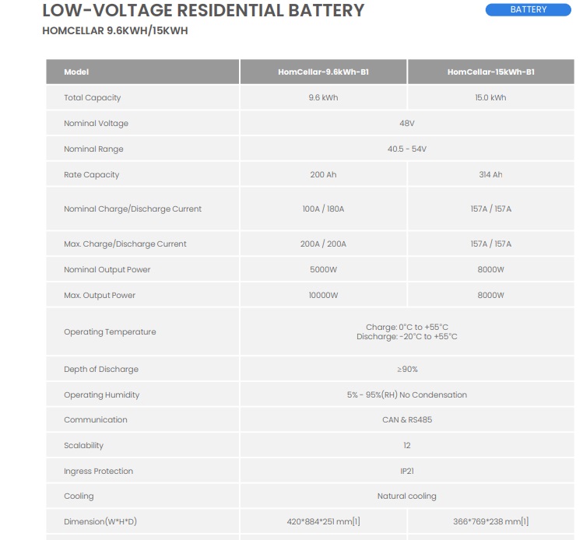This screenshot has height=540, width=583.
Task: Select the HomCellar-15kWh-B1 column header
Action: tap(491, 72)
